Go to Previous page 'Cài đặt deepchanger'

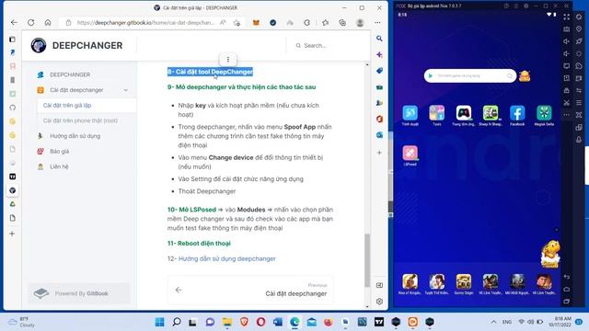250,290
